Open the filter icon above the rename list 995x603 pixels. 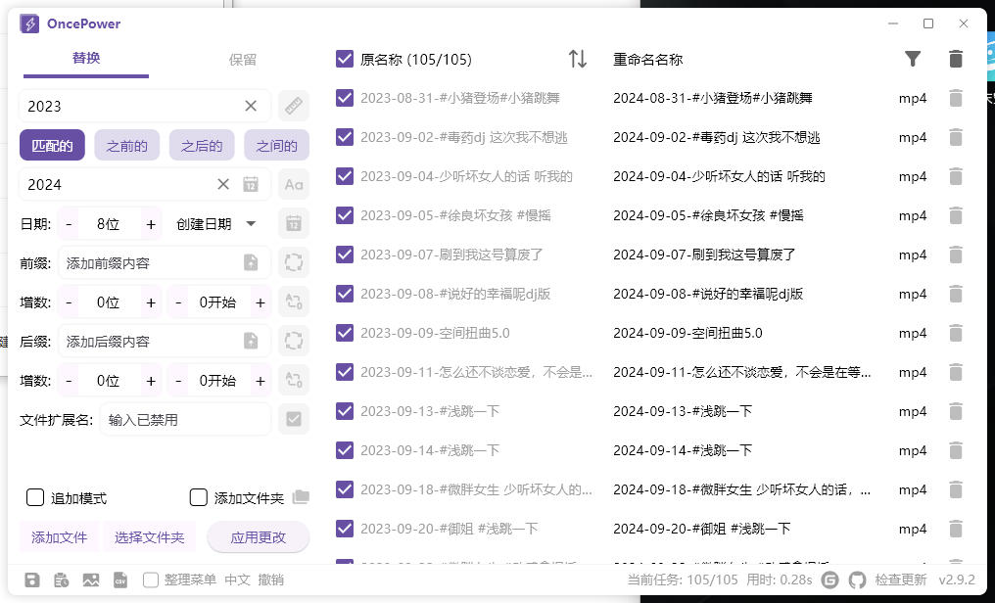point(913,59)
